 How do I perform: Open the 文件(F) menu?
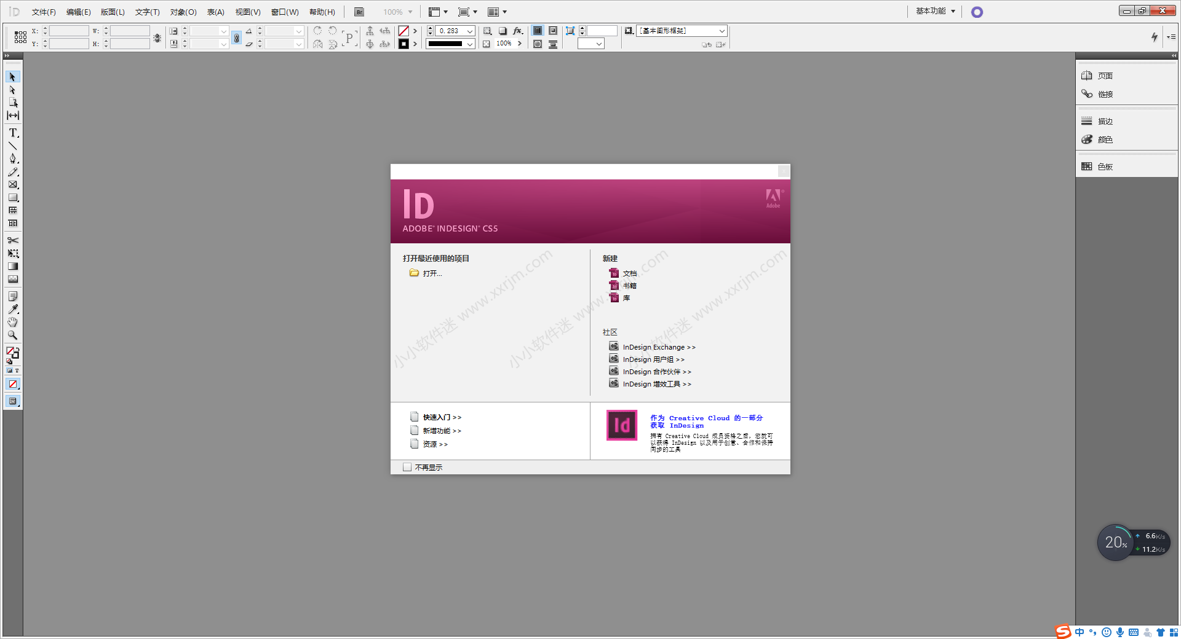44,12
